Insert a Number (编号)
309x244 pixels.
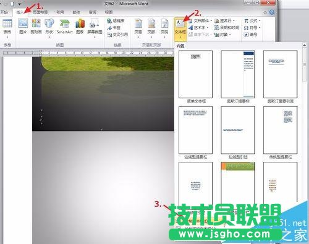(250, 35)
